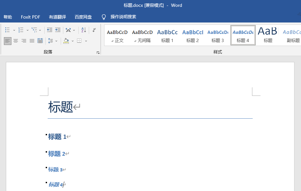This screenshot has width=301, height=191.
Task: Decrease the paragraph indent
Action: [x=49, y=30]
